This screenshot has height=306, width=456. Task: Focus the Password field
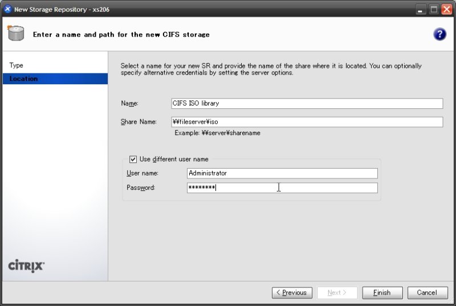click(282, 187)
